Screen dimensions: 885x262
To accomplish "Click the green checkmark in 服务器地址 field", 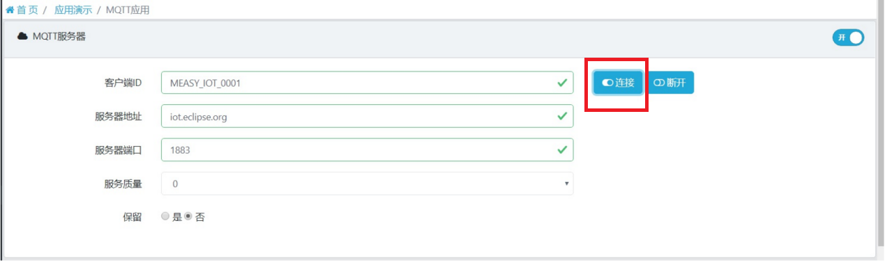I will click(x=561, y=116).
